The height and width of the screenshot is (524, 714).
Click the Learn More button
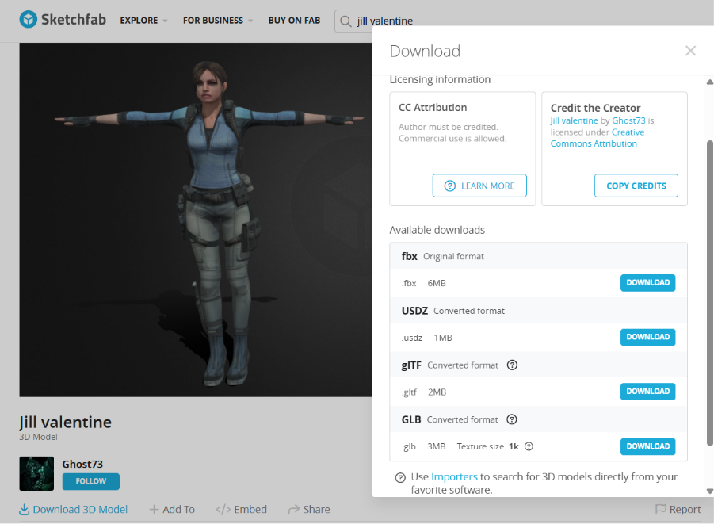pyautogui.click(x=479, y=186)
